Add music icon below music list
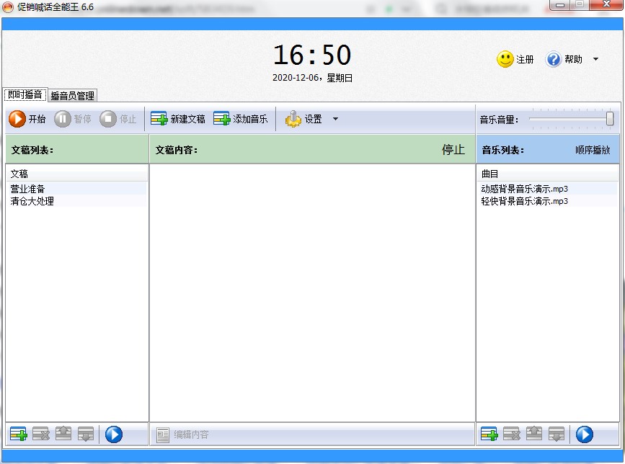Viewport: 625px width, 464px height. click(x=489, y=434)
